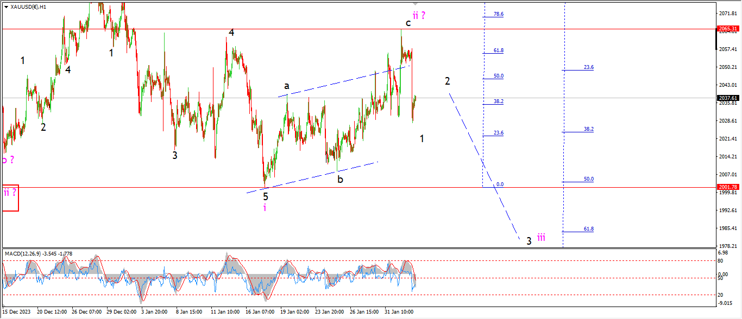Click the 0.0 Fibonacci level label
This screenshot has height=319, width=742.
(x=500, y=184)
